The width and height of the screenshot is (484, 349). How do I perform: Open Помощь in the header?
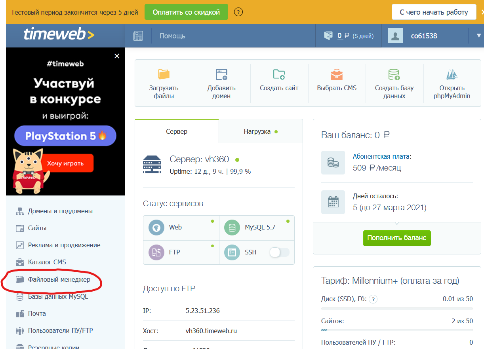point(172,36)
